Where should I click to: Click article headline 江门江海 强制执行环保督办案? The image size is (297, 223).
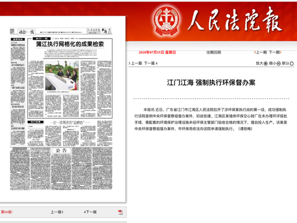pos(211,83)
